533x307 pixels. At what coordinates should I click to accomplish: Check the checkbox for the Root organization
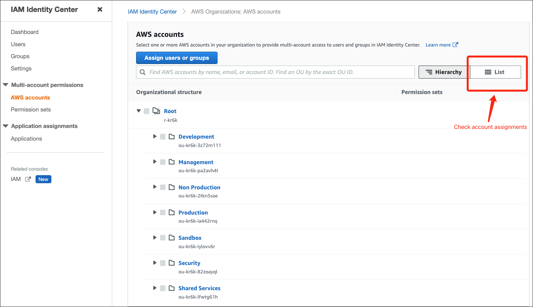tap(147, 111)
